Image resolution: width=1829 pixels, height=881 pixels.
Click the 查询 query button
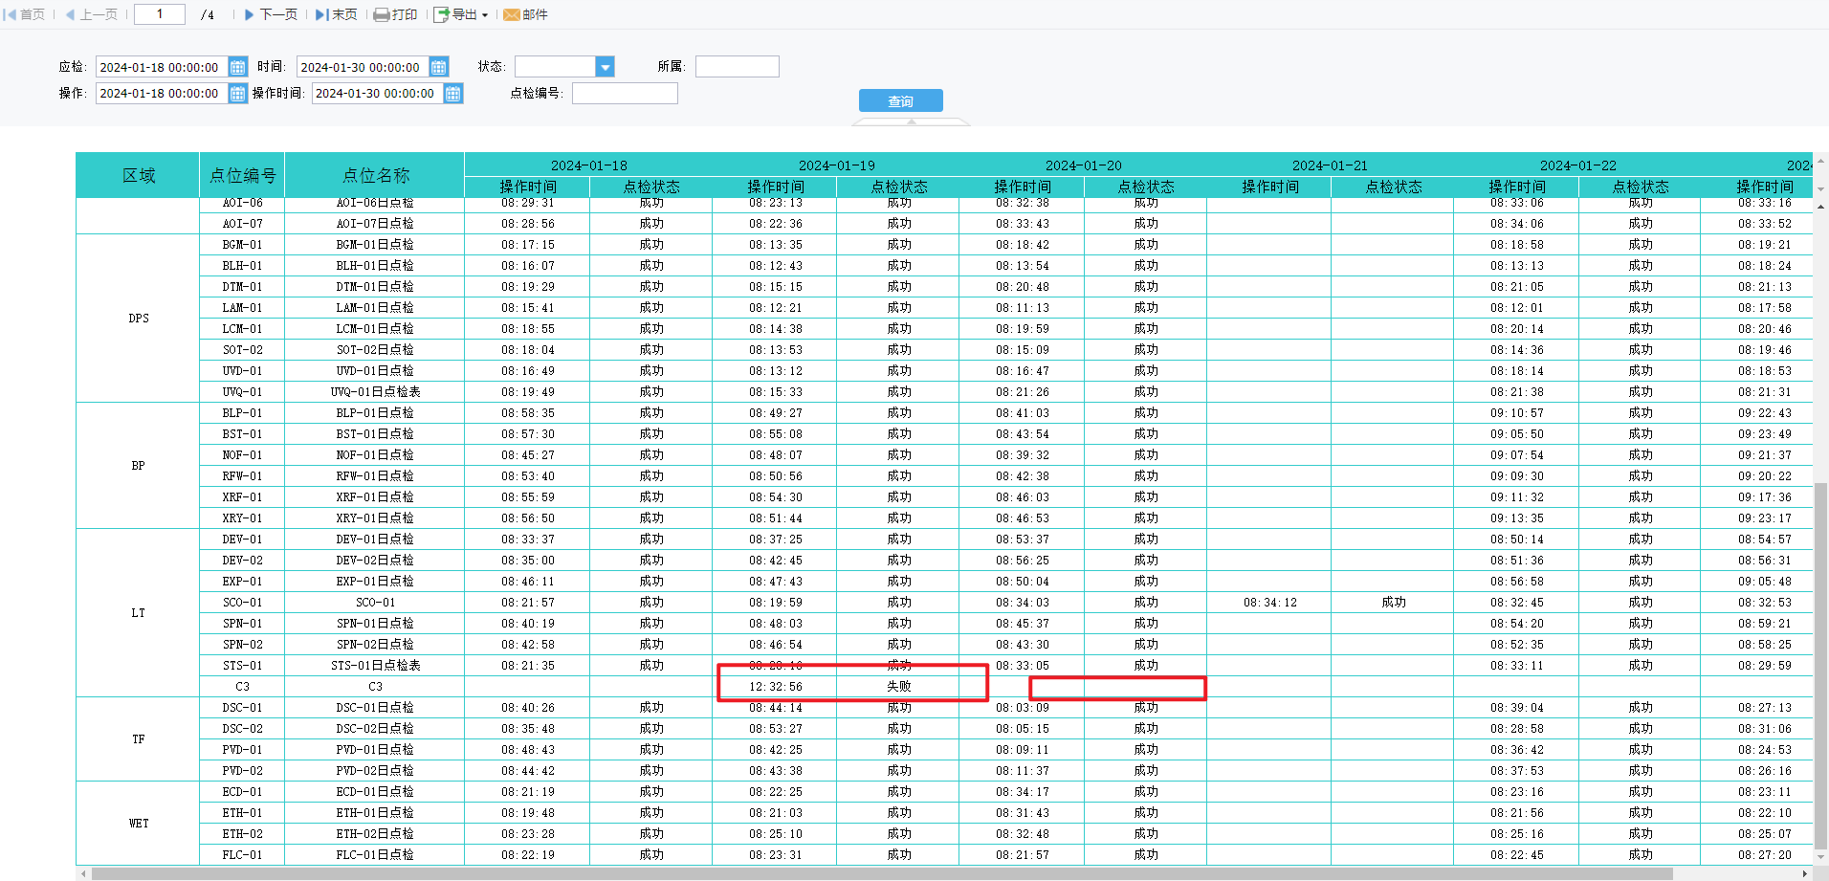point(901,100)
